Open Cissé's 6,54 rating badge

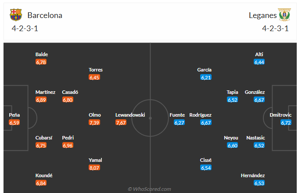point(206,168)
